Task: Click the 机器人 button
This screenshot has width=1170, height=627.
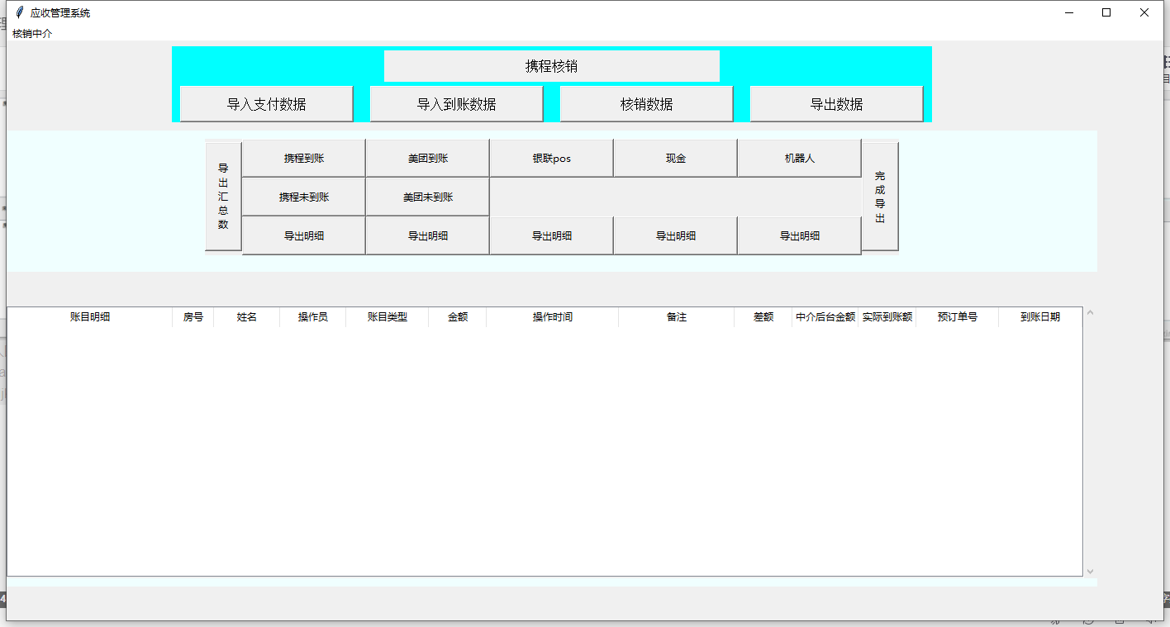Action: [800, 158]
